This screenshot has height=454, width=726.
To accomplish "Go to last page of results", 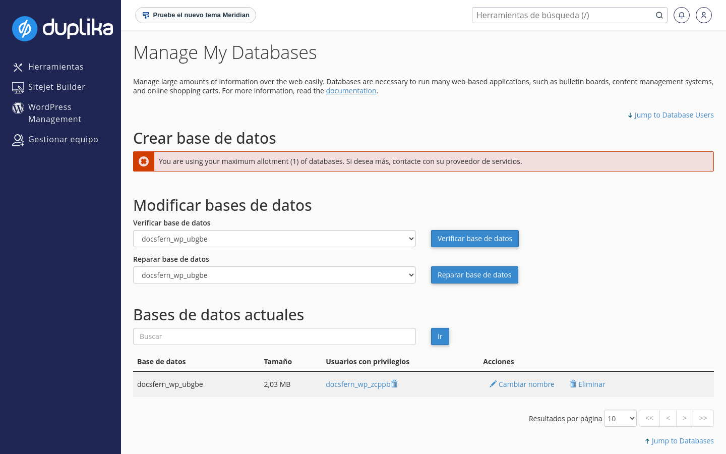I will coord(703,418).
